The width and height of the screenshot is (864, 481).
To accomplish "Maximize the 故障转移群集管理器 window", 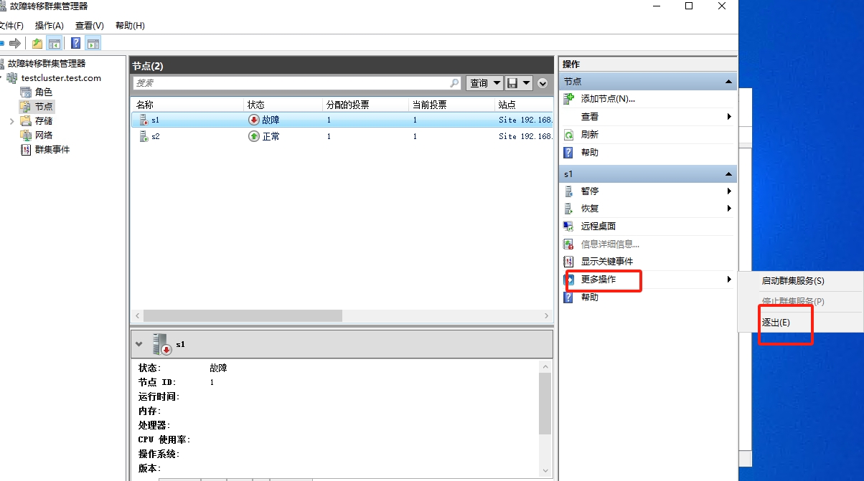I will tap(689, 6).
